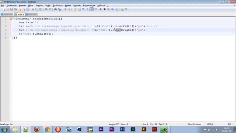Toggle word wrap in the toolbar
The height and width of the screenshot is (133, 236).
click(83, 9)
